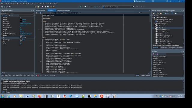Click the desktop layout save icon in title bar
The height and width of the screenshot is (108, 192).
(x=135, y=1)
